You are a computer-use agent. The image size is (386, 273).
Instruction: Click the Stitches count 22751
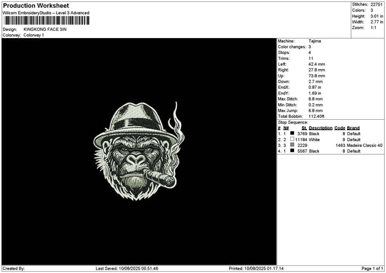[376, 5]
